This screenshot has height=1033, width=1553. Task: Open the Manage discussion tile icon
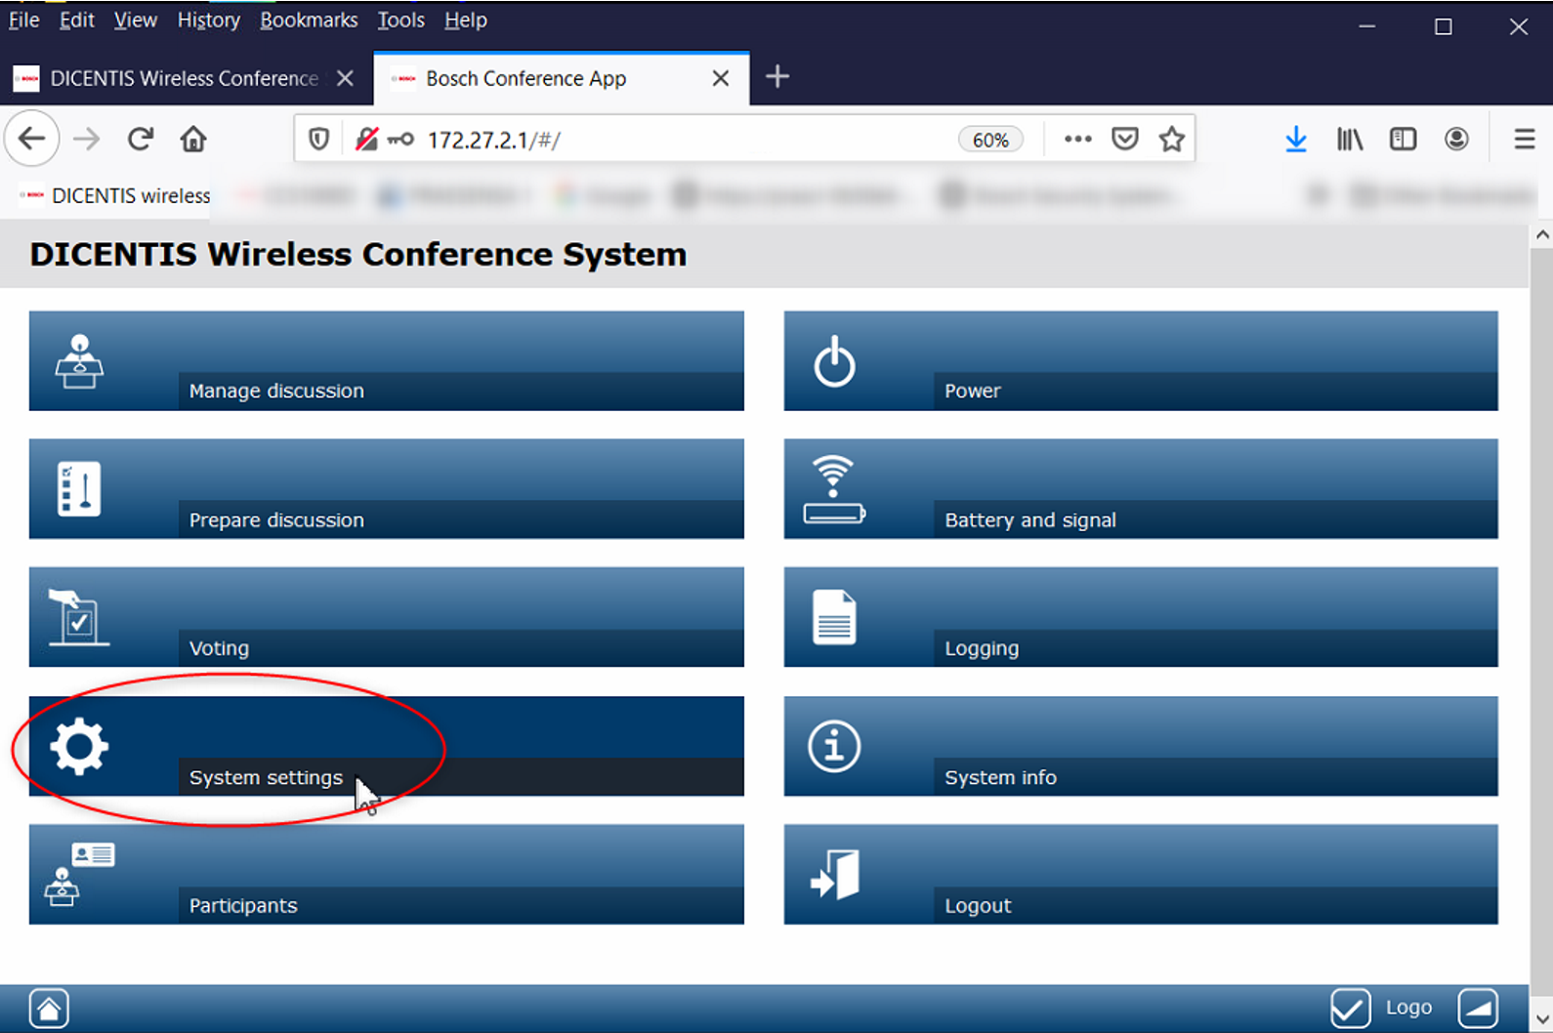click(79, 361)
